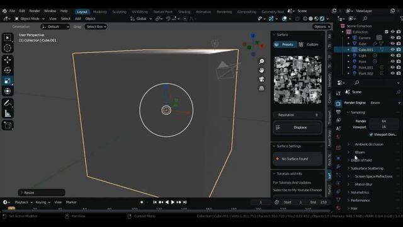Open the Output properties tab icon
403x227 pixels.
pyautogui.click(x=338, y=112)
